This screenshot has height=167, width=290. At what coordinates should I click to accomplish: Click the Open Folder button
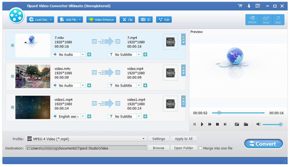click(x=184, y=148)
